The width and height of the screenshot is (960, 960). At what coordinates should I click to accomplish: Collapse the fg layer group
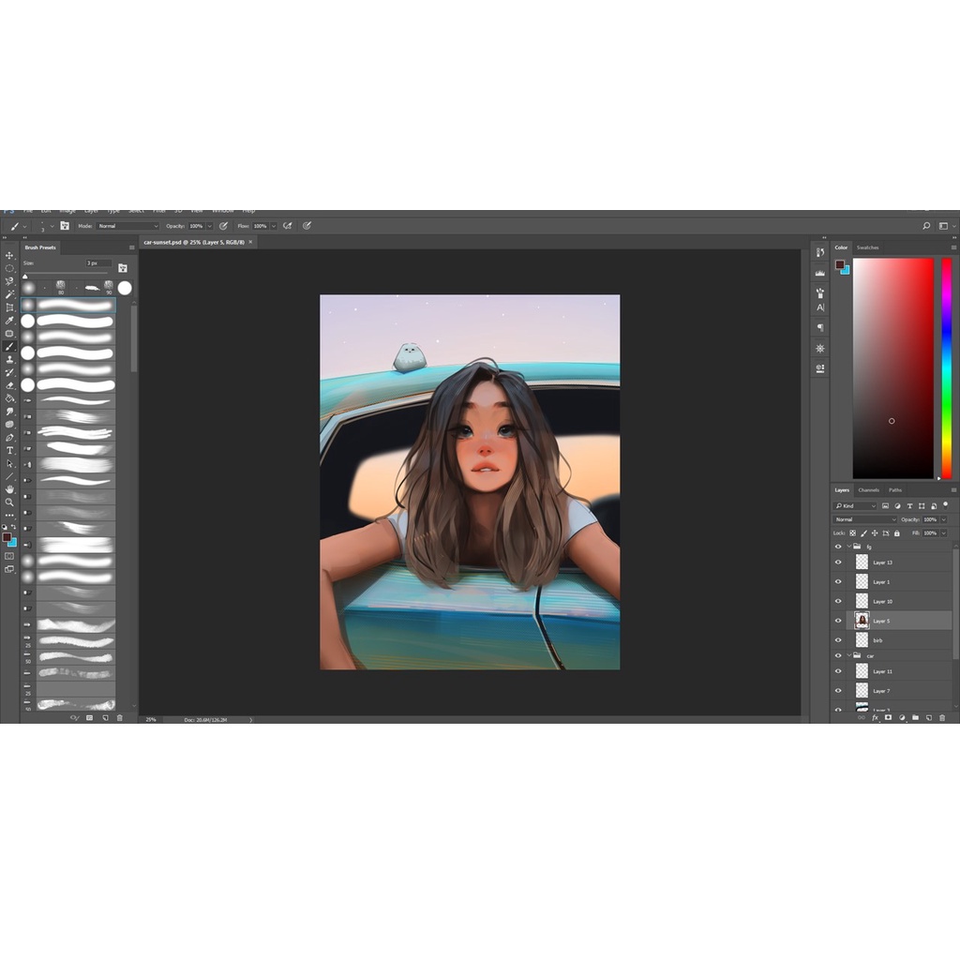[849, 546]
